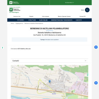99x99 pixels.
Task: Click the Regione Lombardia logo in the green top bar
Action: click(14, 2)
